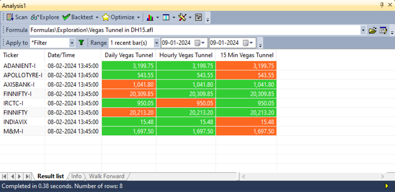Open the bar chart report icon

tap(150, 17)
